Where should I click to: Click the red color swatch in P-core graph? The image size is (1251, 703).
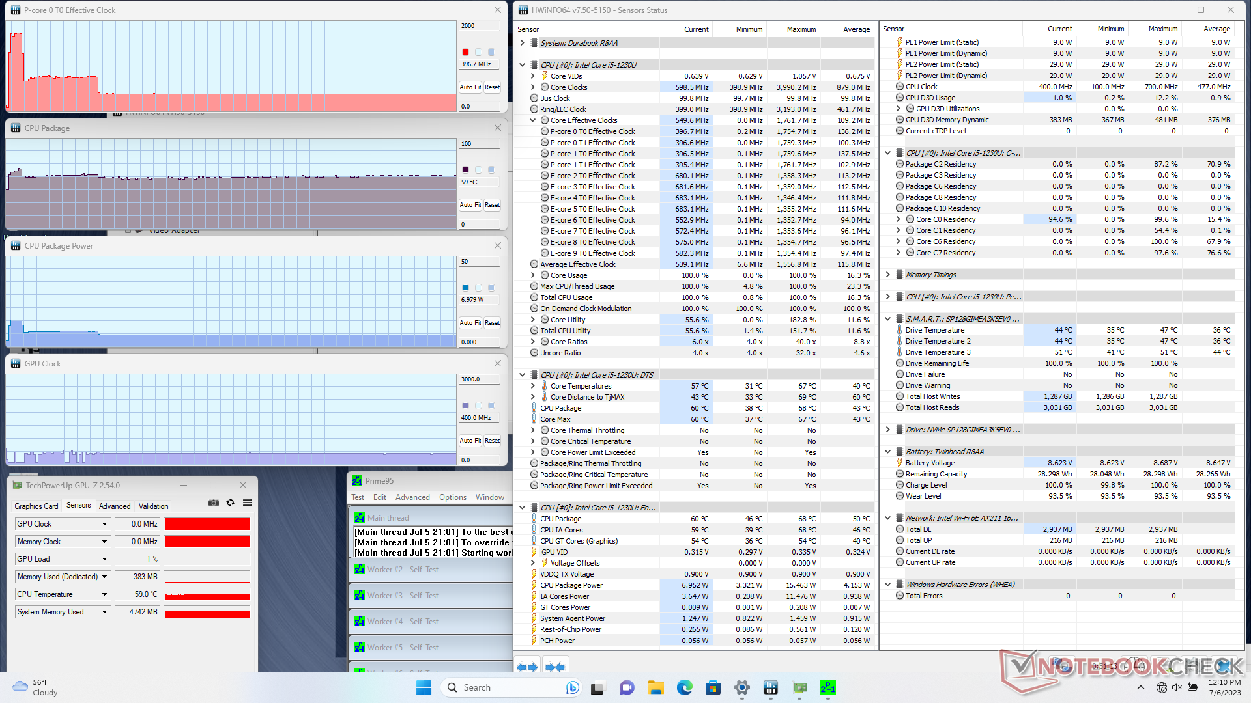465,52
